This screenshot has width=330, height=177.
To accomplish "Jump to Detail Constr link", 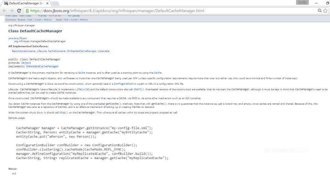I will pos(74,20).
